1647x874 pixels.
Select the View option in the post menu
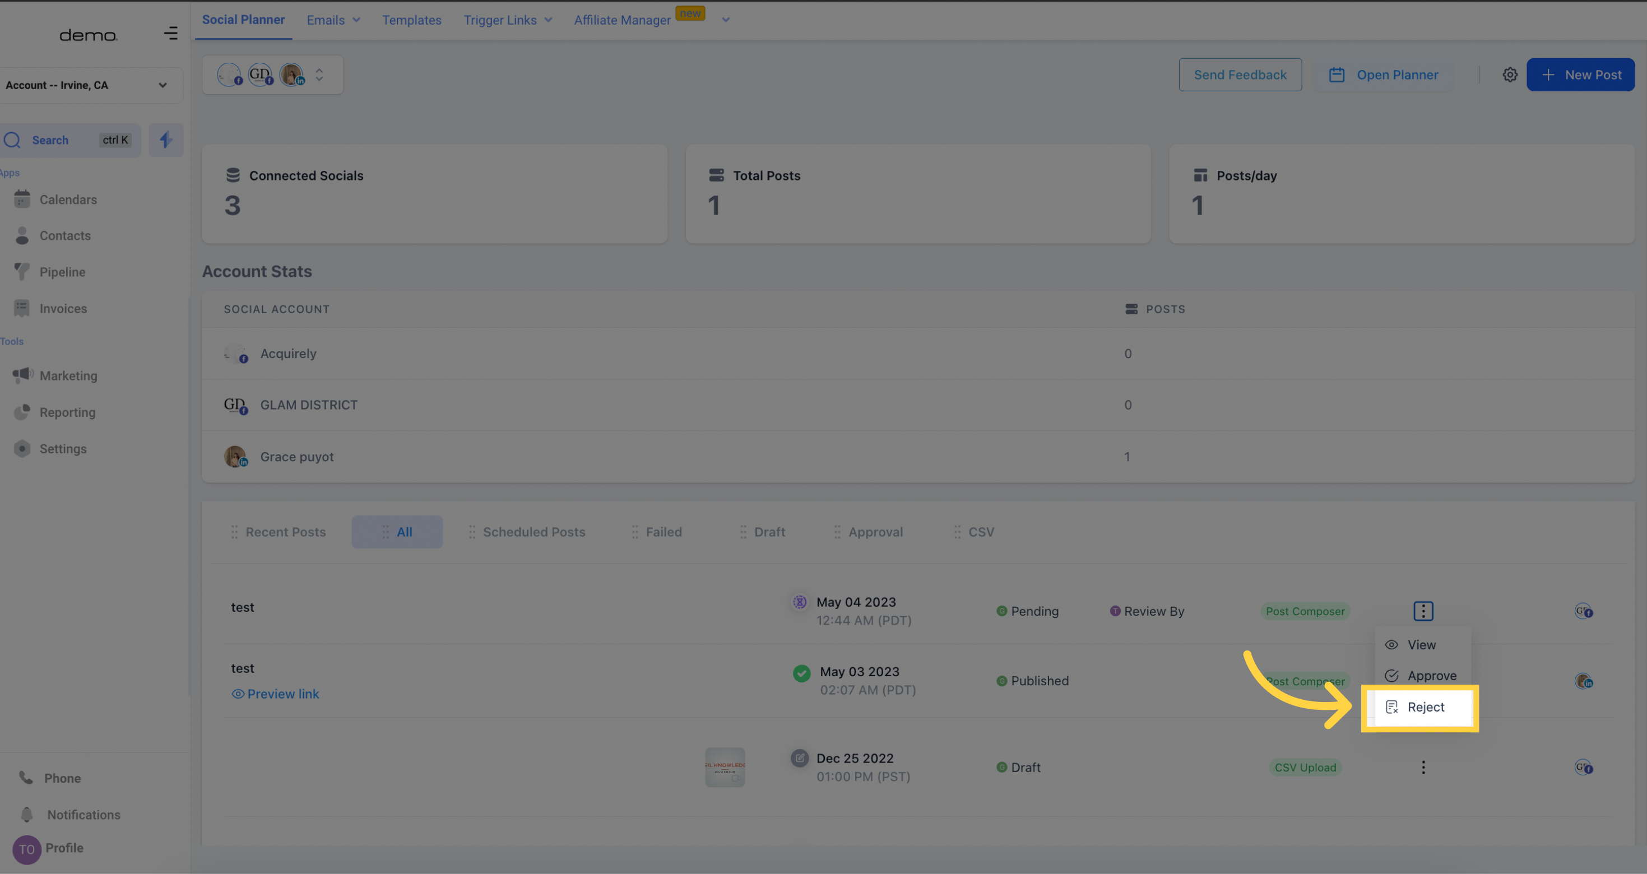1421,644
